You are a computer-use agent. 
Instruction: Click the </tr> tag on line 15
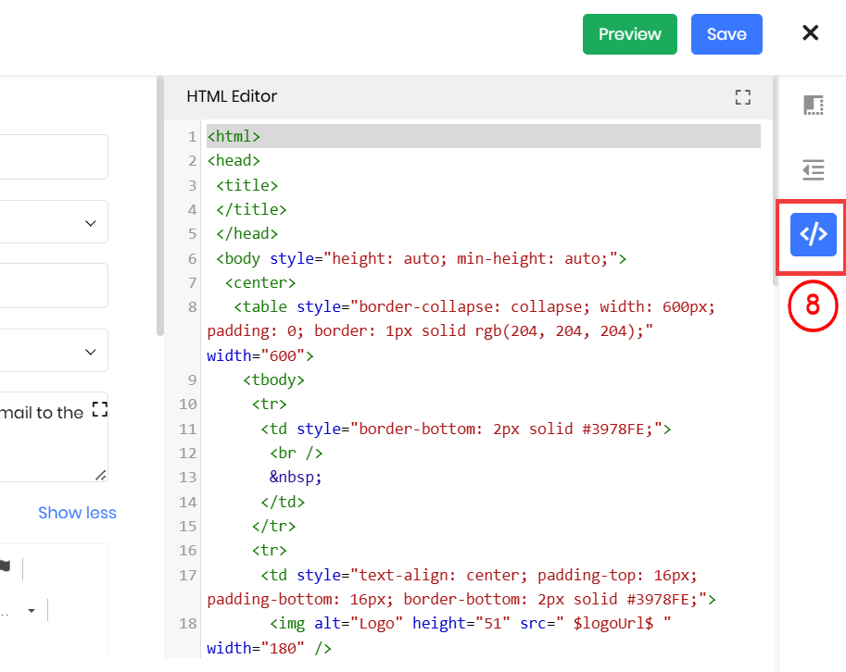point(273,526)
